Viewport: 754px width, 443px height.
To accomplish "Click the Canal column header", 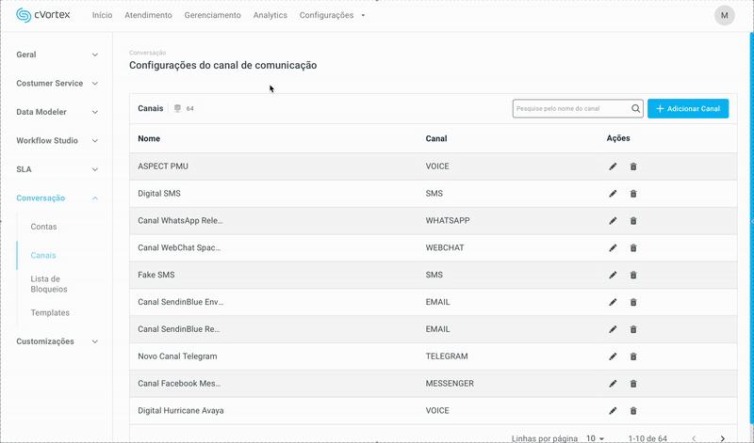I will [436, 138].
